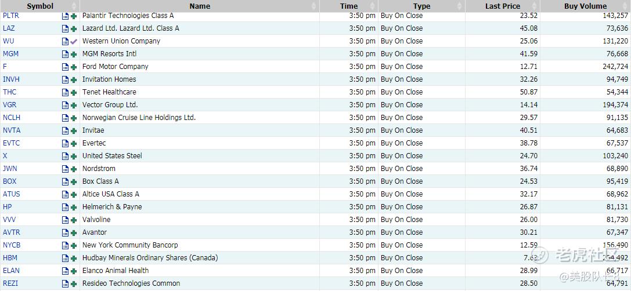The width and height of the screenshot is (631, 291).
Task: Open the NYCB symbol link
Action: (x=12, y=245)
